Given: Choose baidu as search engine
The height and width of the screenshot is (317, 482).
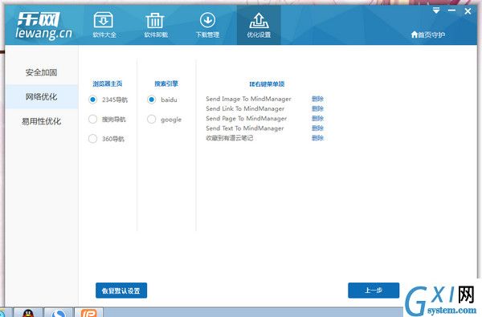Looking at the screenshot, I should pos(151,100).
